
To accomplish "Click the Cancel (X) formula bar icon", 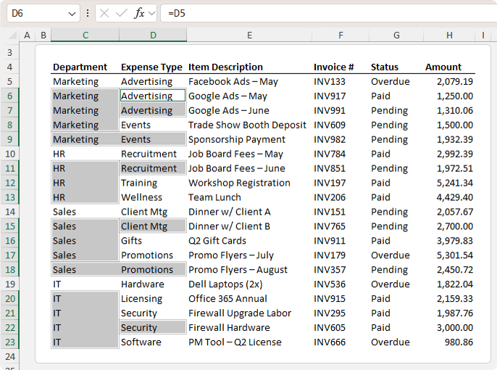I will pyautogui.click(x=104, y=13).
